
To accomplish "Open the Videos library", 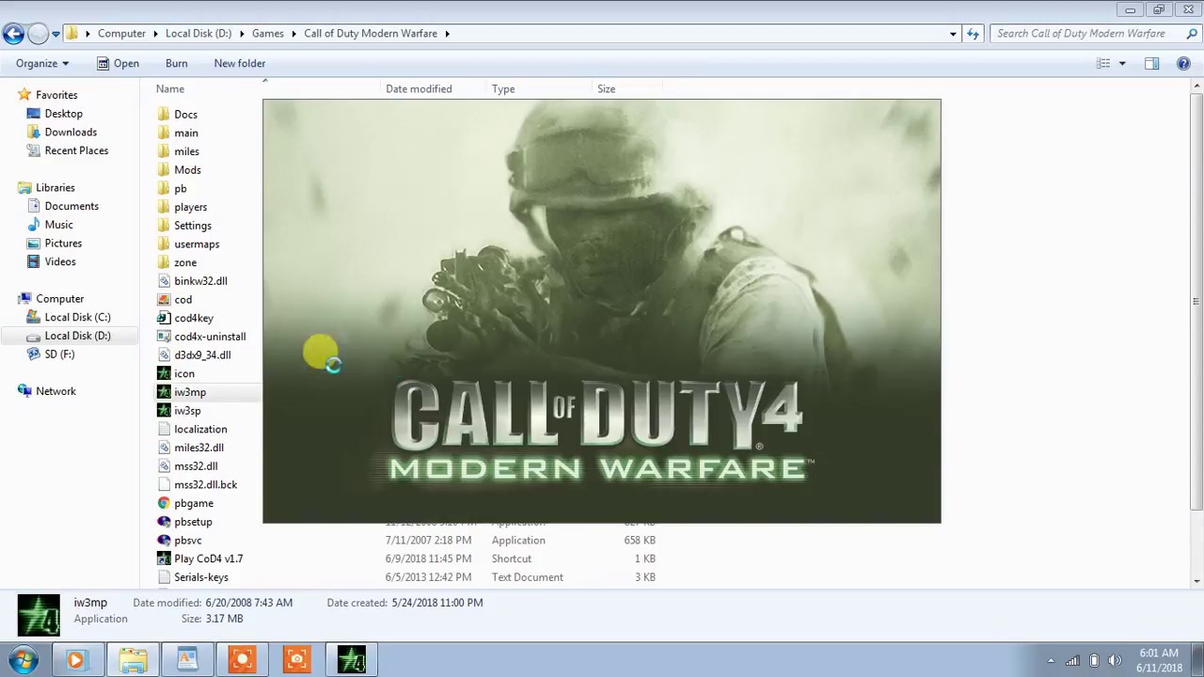I will 60,261.
